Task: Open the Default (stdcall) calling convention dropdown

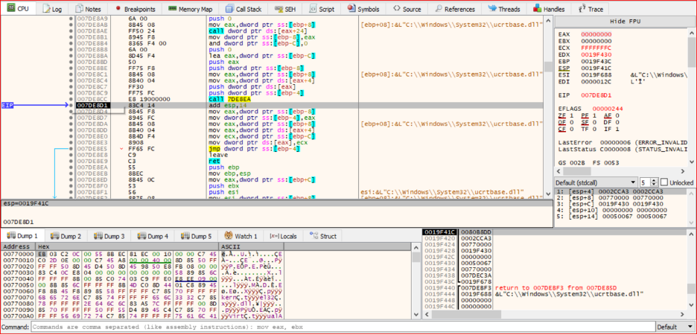Action: tap(596, 182)
